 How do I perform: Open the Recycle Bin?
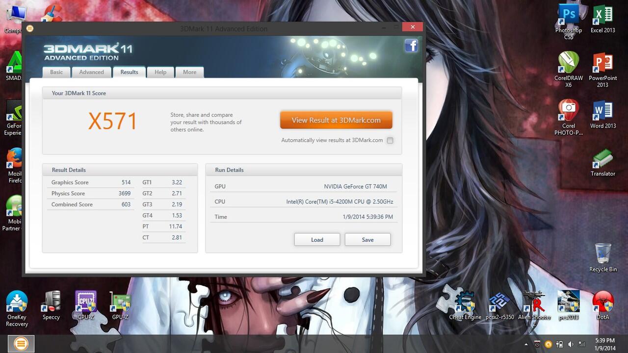(603, 258)
